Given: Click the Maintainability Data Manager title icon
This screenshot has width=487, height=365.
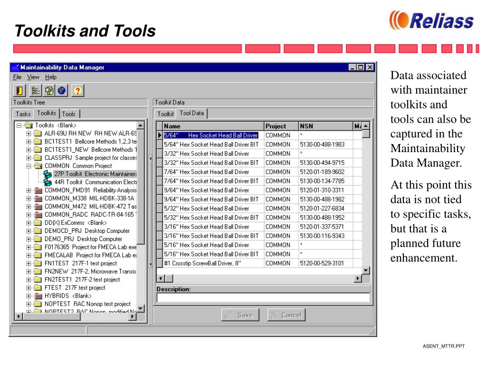Looking at the screenshot, I should pos(15,67).
